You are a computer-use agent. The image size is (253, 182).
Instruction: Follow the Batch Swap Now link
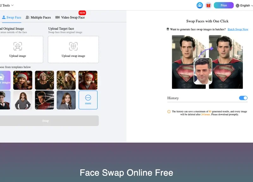238,29
